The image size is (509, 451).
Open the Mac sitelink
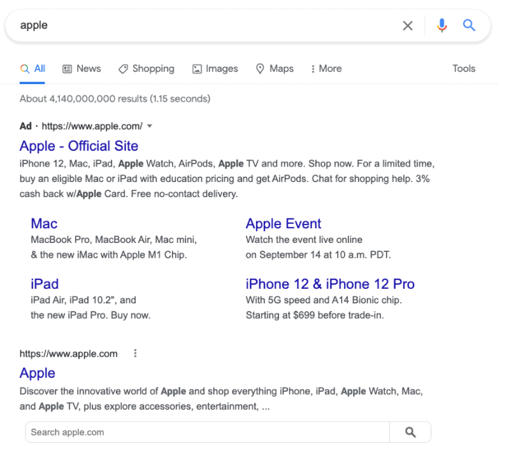[x=44, y=224]
